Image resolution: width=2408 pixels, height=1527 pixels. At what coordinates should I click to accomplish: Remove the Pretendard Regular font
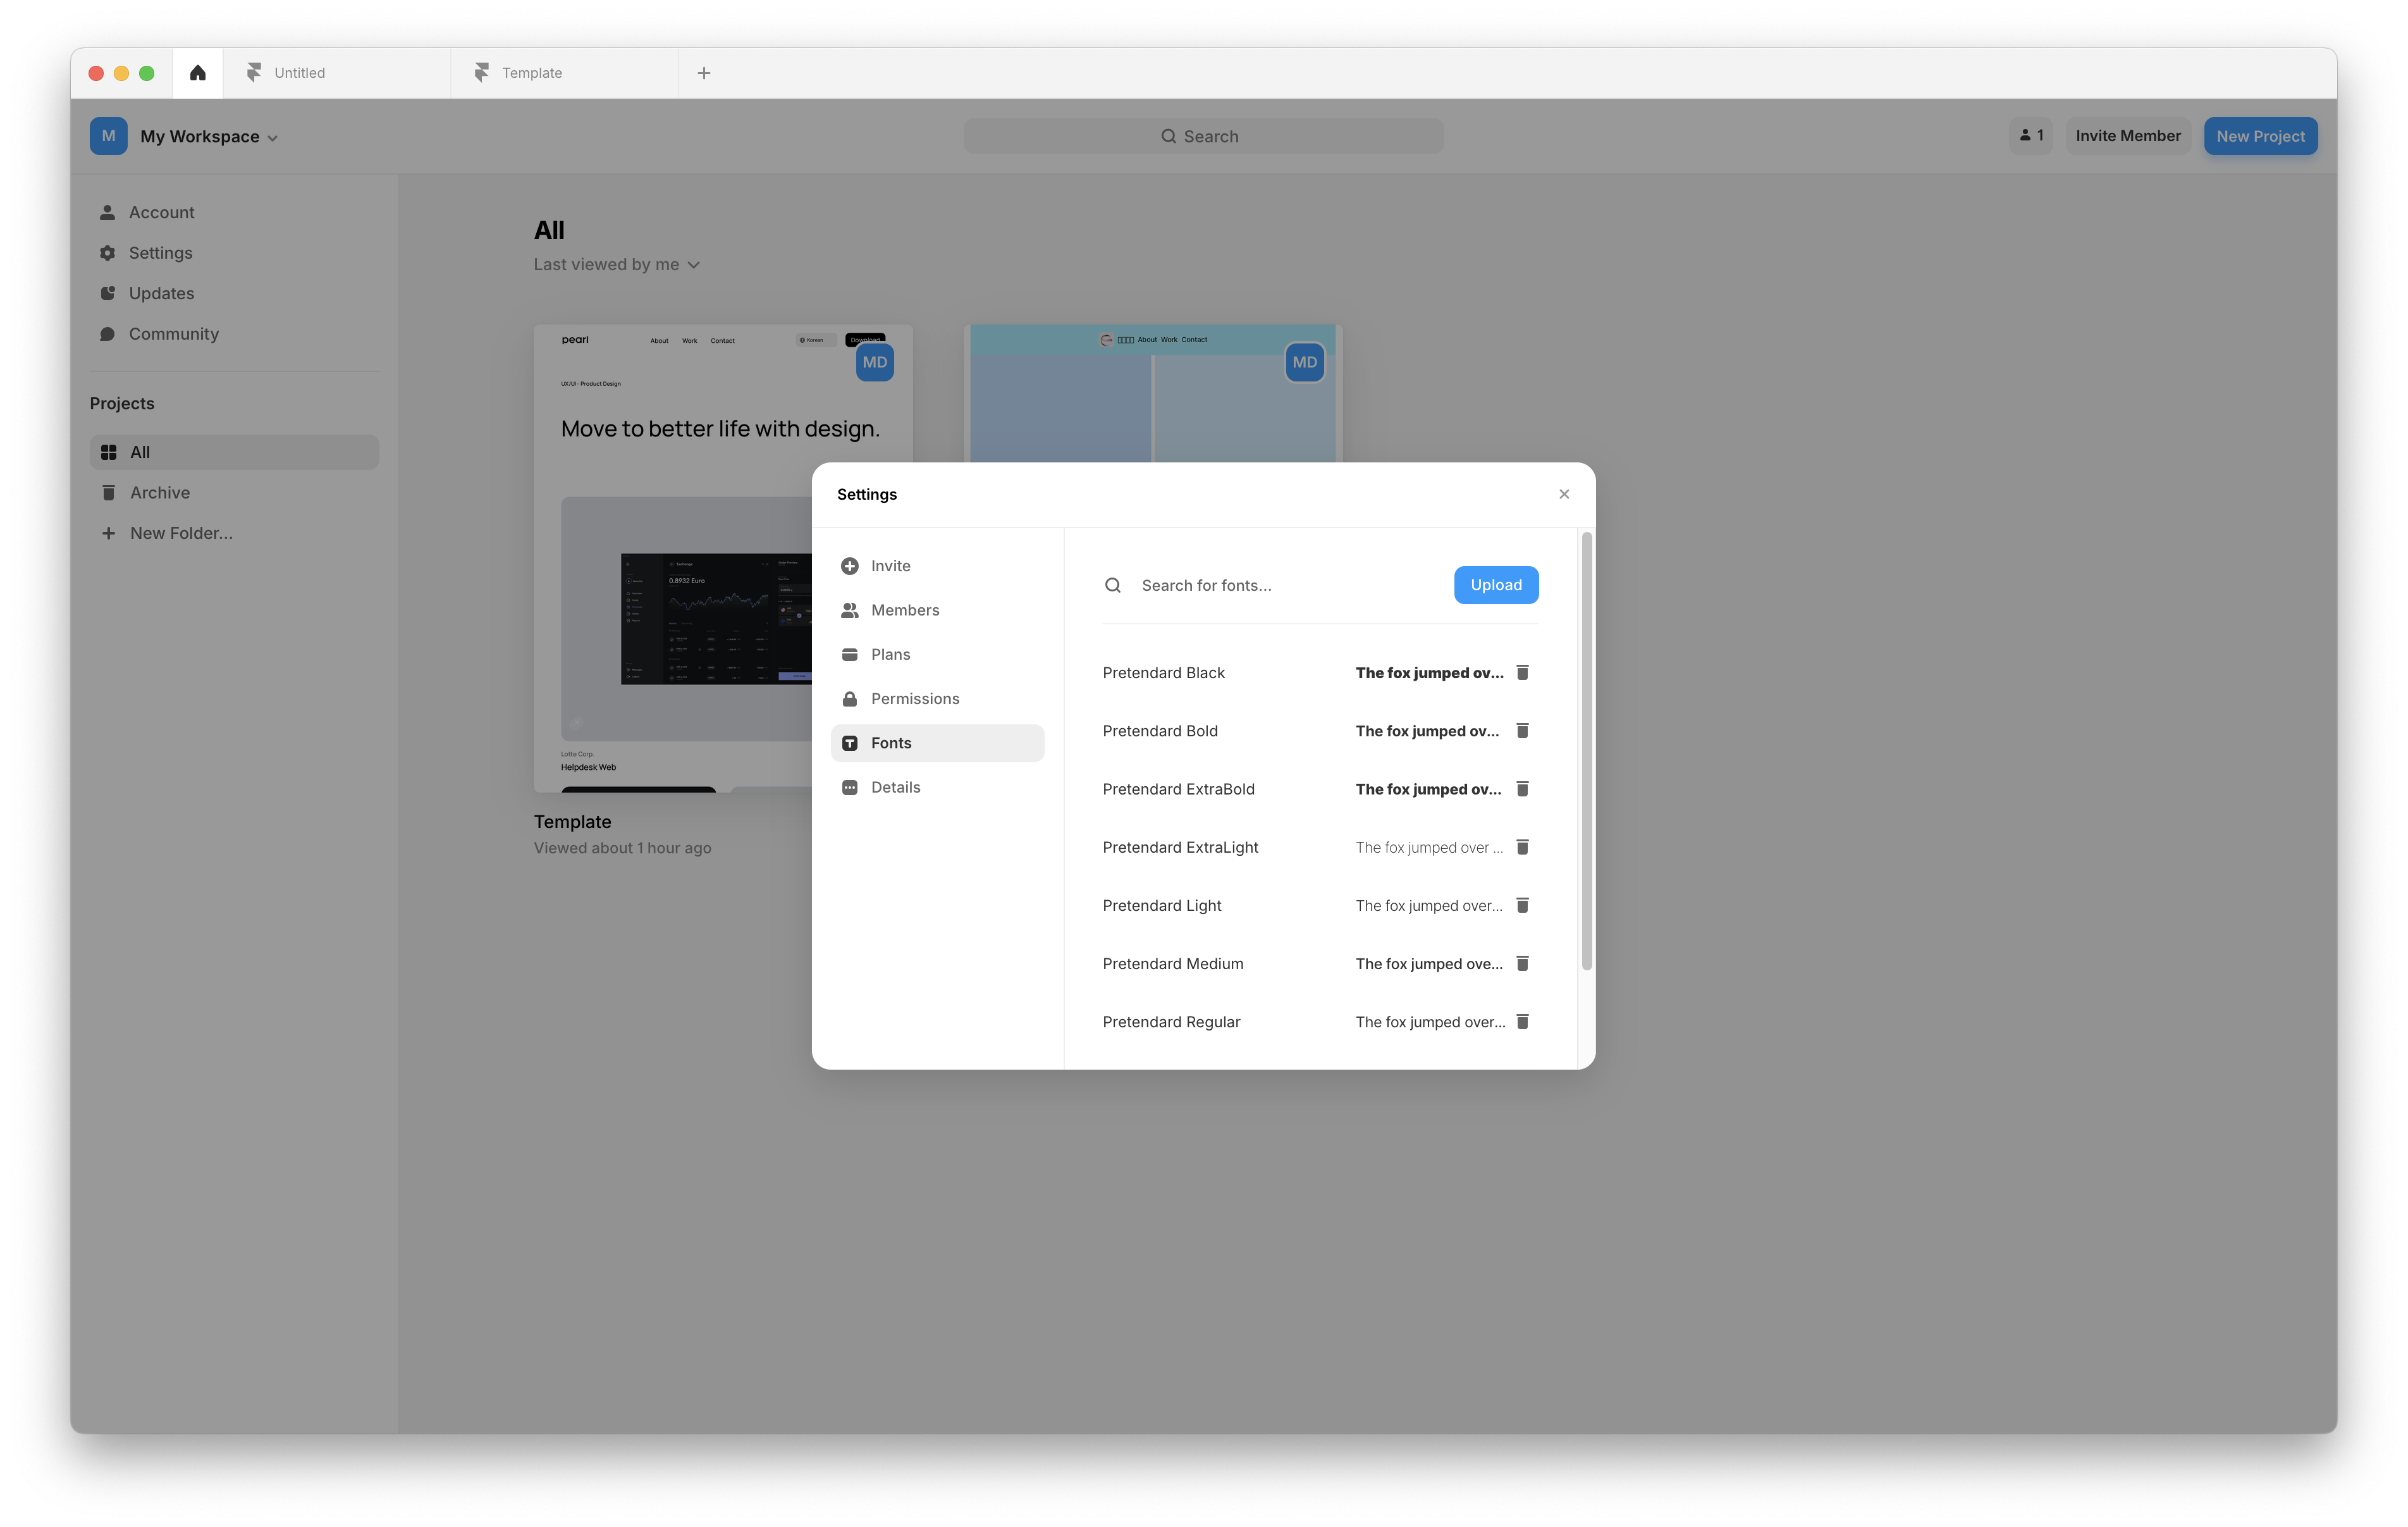pos(1522,1022)
